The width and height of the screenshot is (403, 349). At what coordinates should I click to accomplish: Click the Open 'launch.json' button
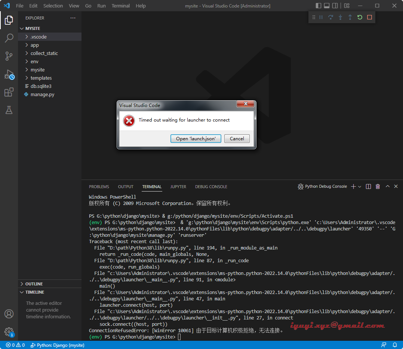[196, 138]
